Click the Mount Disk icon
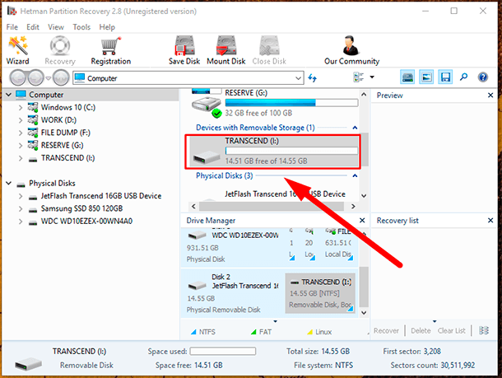This screenshot has width=502, height=378. [226, 45]
